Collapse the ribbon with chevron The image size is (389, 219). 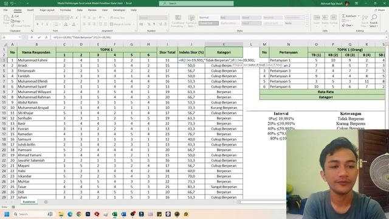point(387,31)
